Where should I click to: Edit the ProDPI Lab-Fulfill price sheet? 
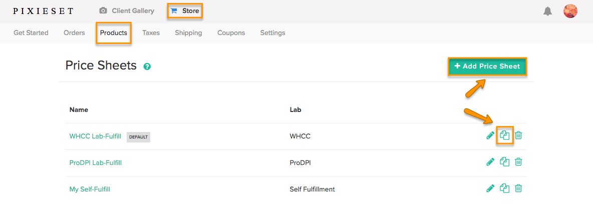[490, 162]
